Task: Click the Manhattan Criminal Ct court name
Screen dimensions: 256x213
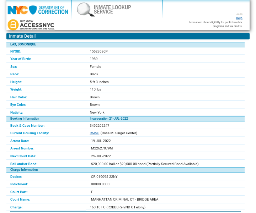Action: click(x=124, y=200)
